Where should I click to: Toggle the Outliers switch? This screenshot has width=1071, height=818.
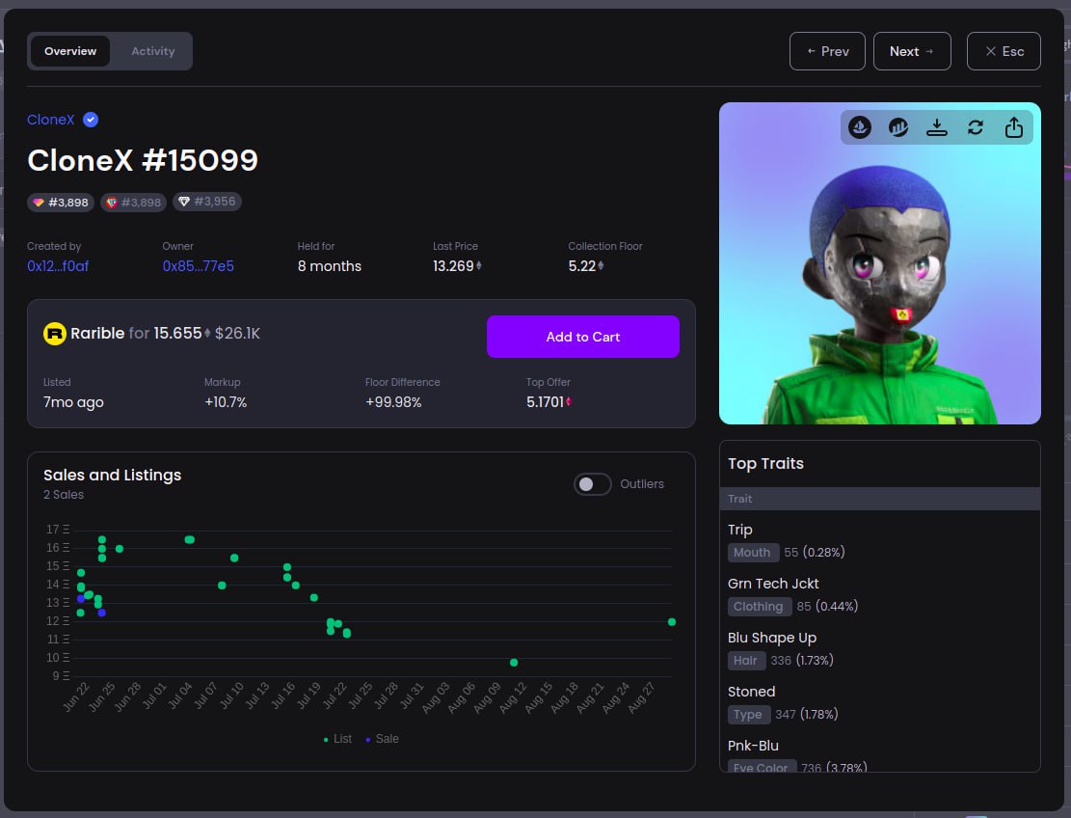[592, 484]
